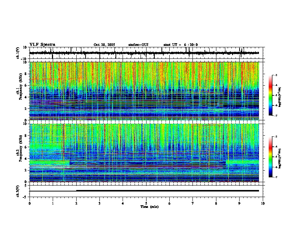Click the "station=OUI" header label
This screenshot has height=228, width=296.
pyautogui.click(x=138, y=45)
